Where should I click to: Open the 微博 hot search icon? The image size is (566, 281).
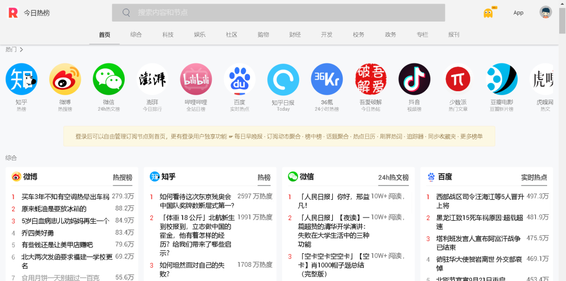pos(65,79)
